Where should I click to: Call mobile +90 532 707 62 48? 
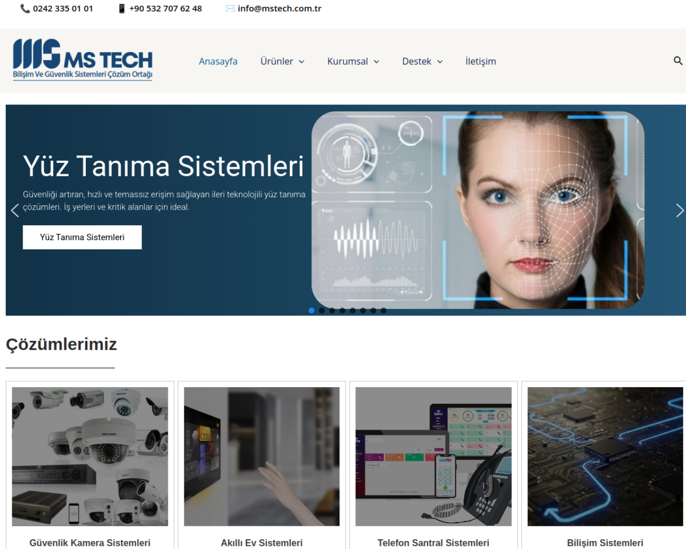(x=166, y=9)
